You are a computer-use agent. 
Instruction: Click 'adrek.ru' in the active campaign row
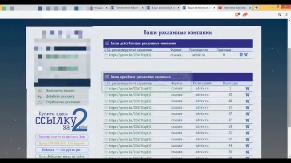click(199, 55)
